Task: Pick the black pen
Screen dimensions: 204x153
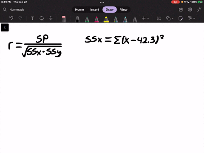Action: (77, 19)
